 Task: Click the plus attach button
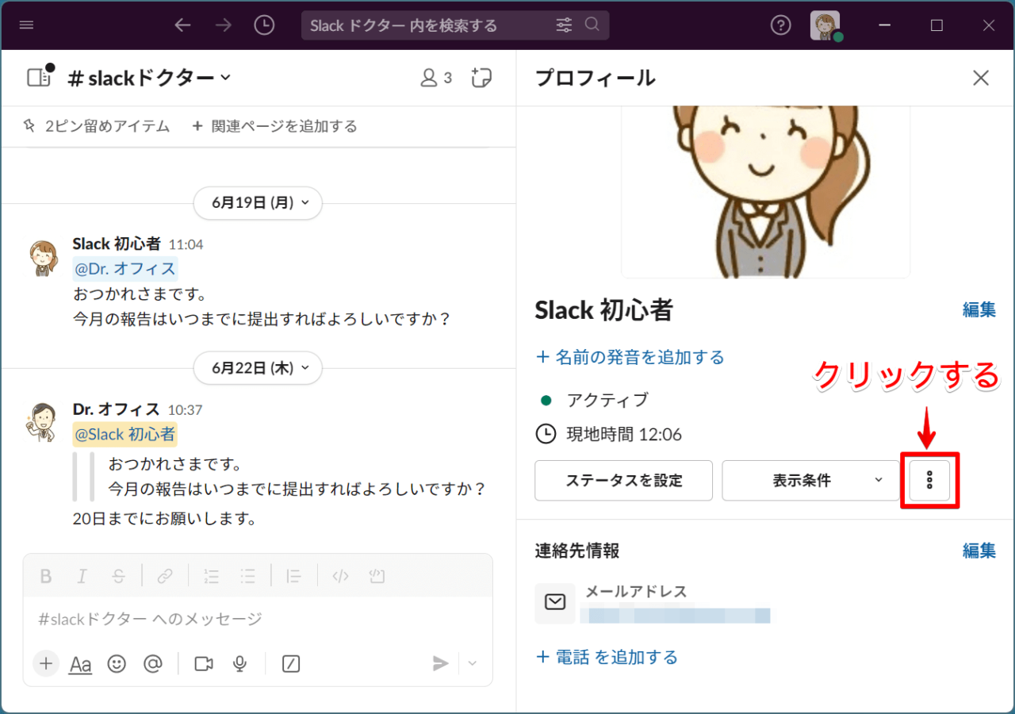(46, 663)
